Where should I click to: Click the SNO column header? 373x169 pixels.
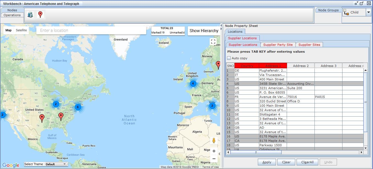point(230,66)
